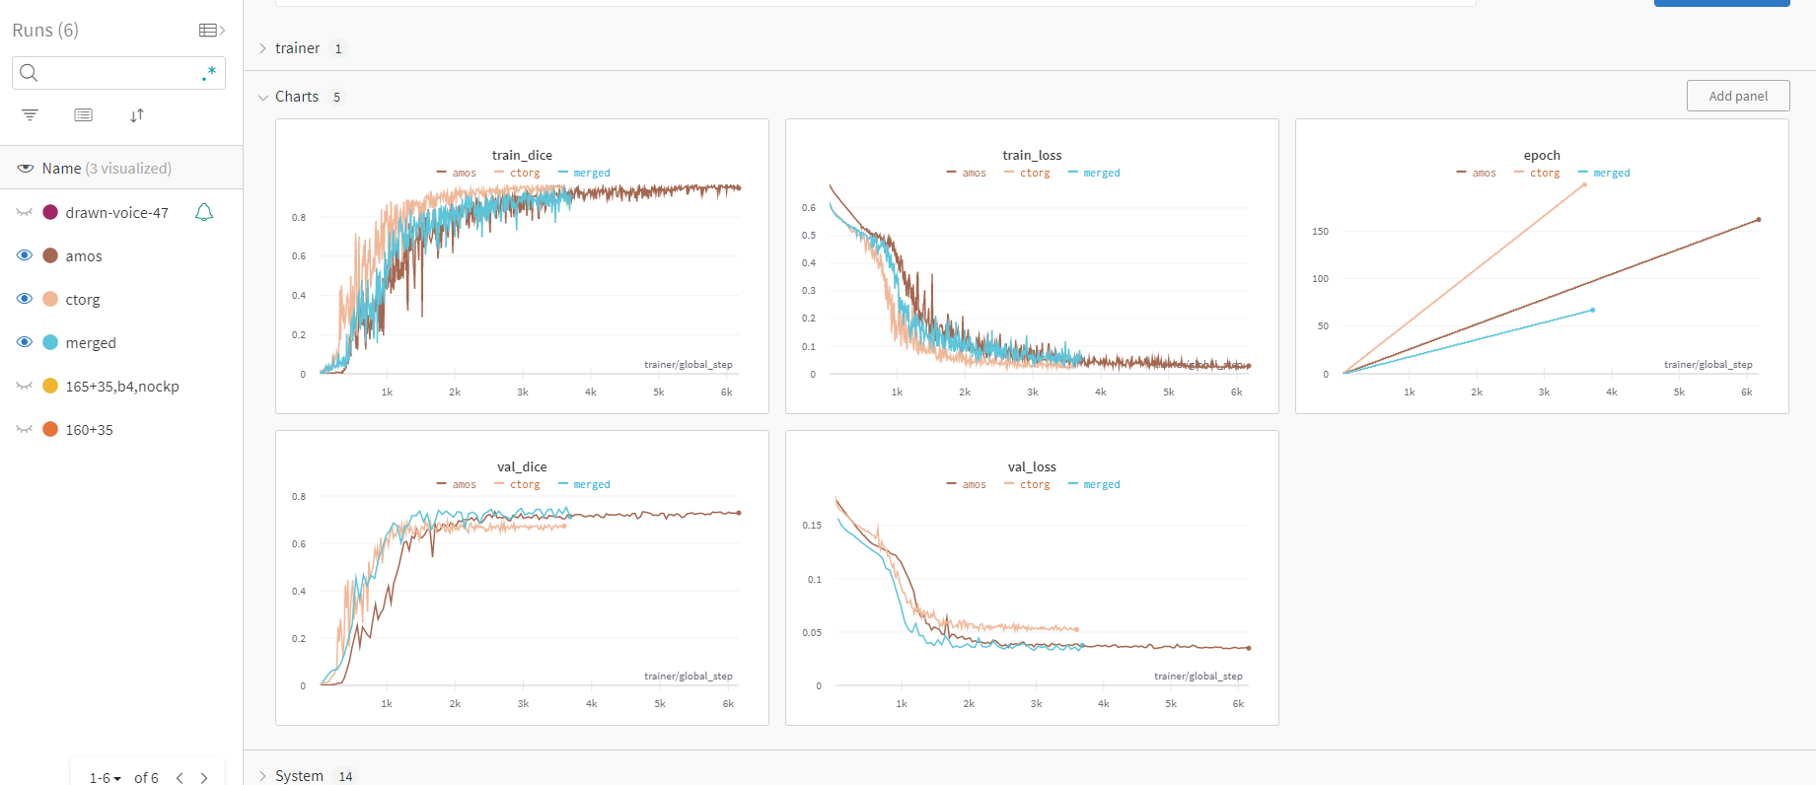Click merged legend entry in val_dice chart
The image size is (1816, 785).
584,484
